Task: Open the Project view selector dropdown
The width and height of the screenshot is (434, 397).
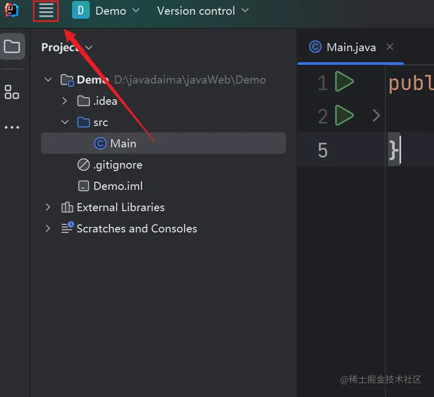Action: click(67, 48)
